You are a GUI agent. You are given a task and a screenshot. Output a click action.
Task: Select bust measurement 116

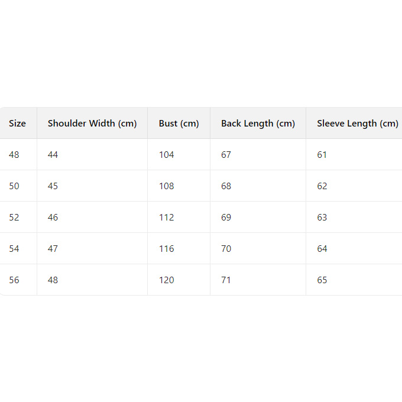tap(167, 249)
